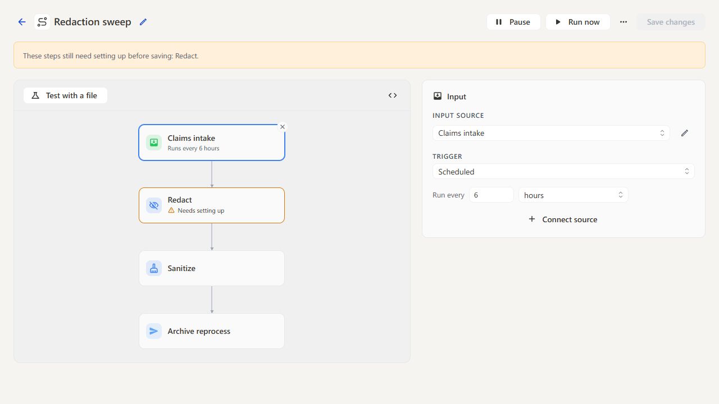
Task: Click the banner text about Redact setup
Action: coord(111,56)
